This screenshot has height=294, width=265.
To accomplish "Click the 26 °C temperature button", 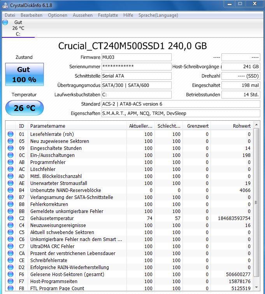I will tap(25, 108).
